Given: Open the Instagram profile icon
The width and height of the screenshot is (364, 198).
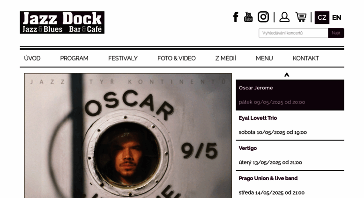Looking at the screenshot, I should [x=263, y=17].
